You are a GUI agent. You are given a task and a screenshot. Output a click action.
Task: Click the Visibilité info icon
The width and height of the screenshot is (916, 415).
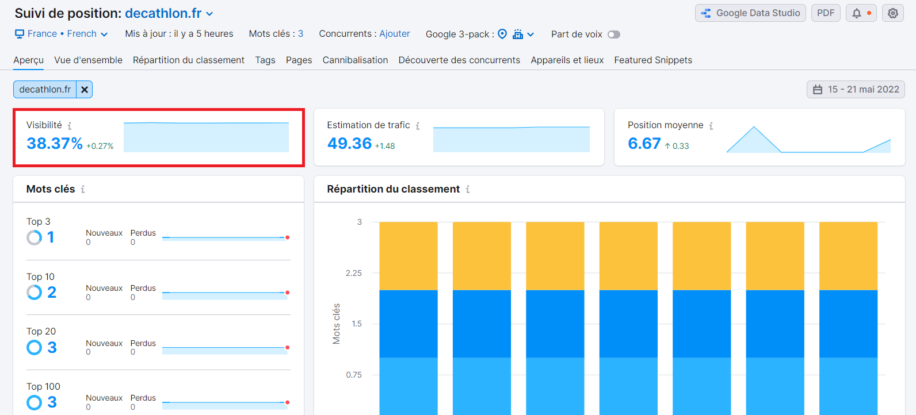tap(70, 126)
